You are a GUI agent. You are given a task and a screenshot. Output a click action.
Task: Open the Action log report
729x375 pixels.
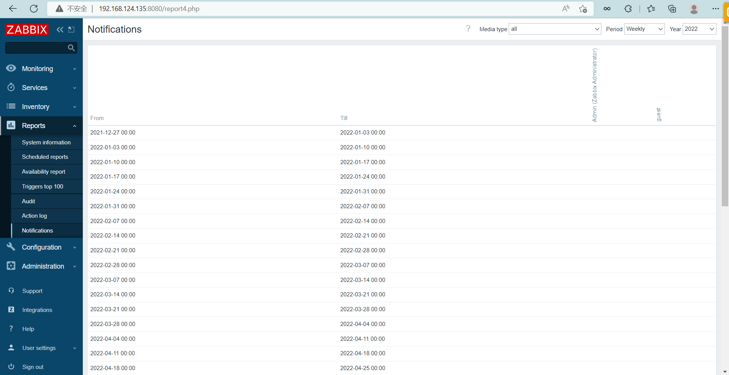coord(35,216)
